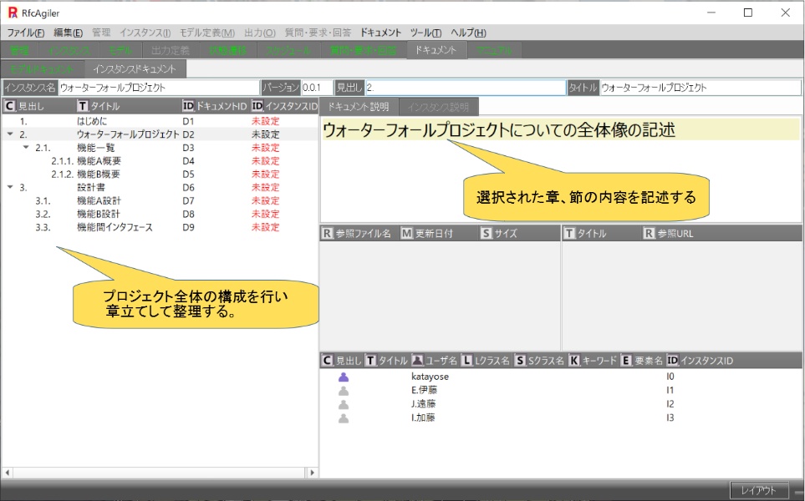Open the ファイル(F) menu
805x501 pixels.
tap(26, 33)
